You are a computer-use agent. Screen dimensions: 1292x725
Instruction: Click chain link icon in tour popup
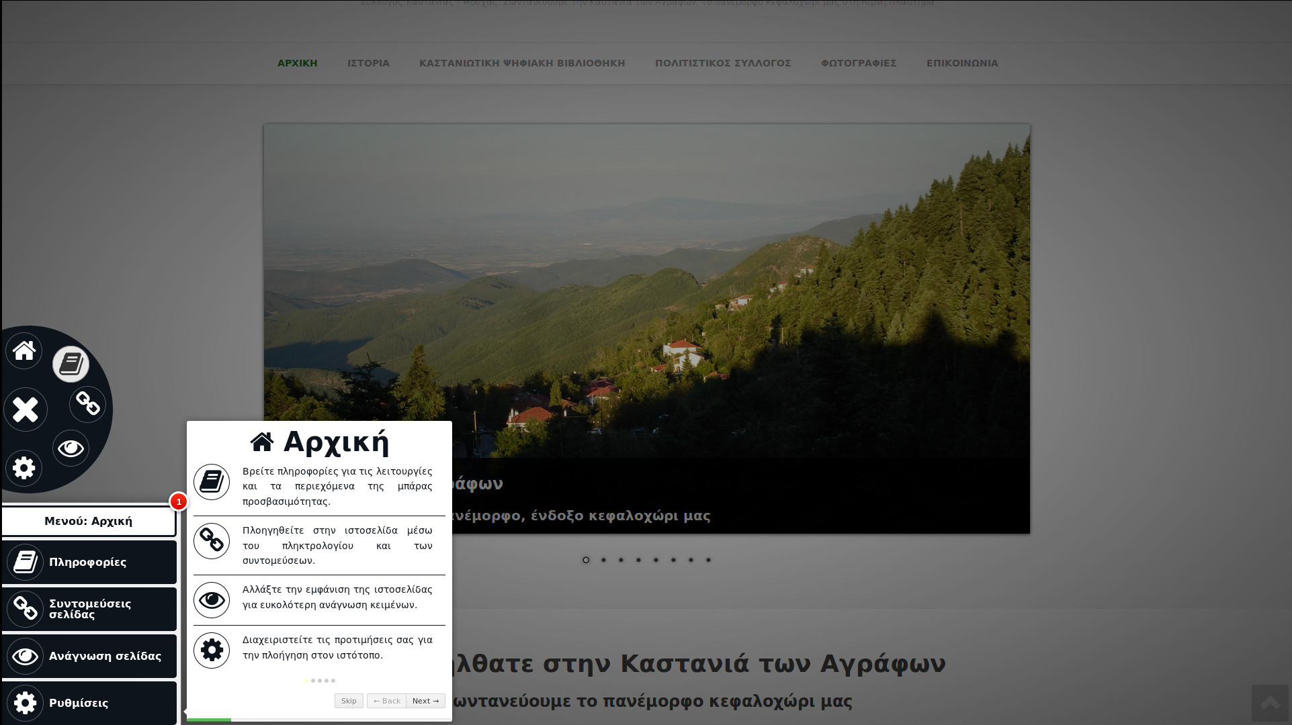pos(212,540)
